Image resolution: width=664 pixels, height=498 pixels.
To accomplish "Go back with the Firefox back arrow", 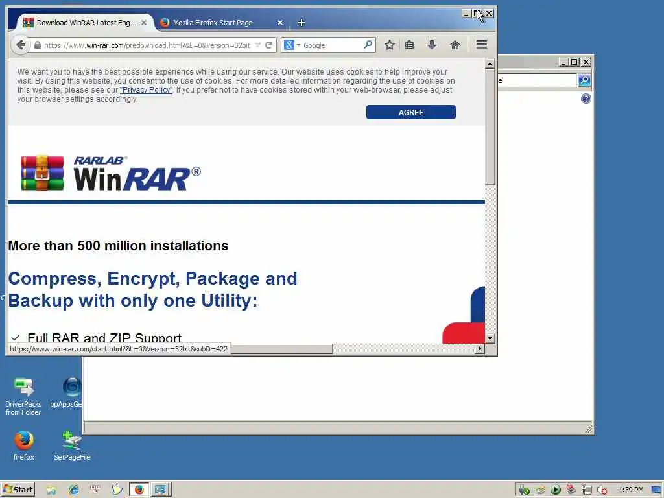I will point(20,45).
